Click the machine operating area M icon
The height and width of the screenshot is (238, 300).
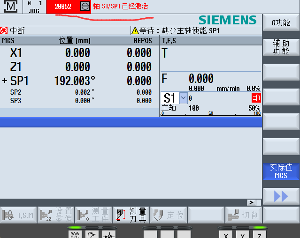click(x=11, y=6)
